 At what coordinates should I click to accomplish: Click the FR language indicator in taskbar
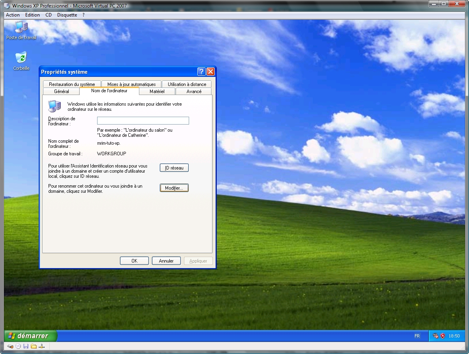tap(417, 336)
